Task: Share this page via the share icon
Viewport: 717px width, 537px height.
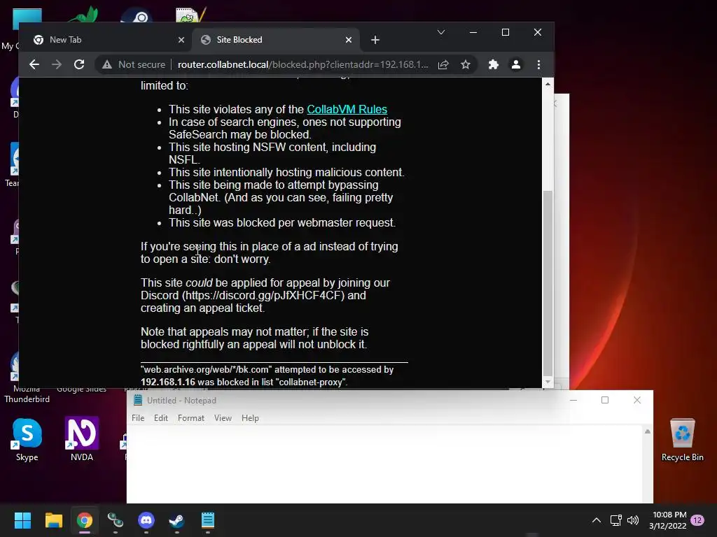Action: [443, 64]
